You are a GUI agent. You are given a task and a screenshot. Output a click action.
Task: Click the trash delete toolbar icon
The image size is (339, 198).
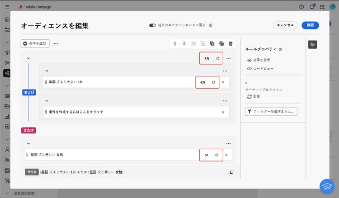coord(231,44)
